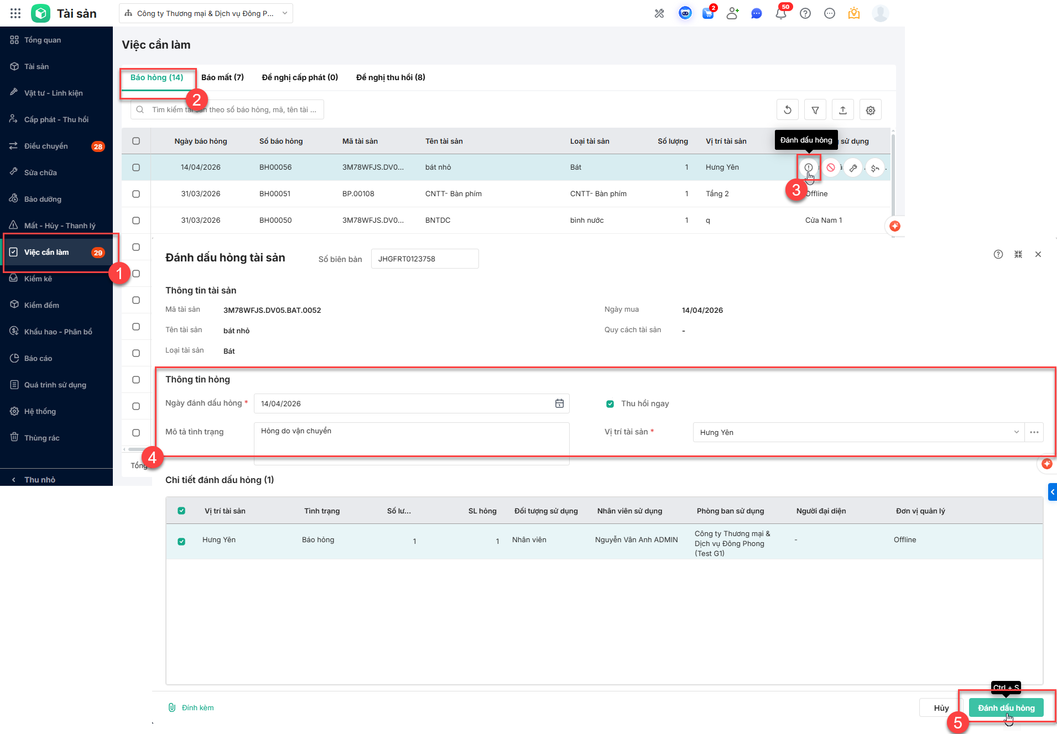Open the filter funnel icon
This screenshot has width=1057, height=734.
(x=815, y=110)
